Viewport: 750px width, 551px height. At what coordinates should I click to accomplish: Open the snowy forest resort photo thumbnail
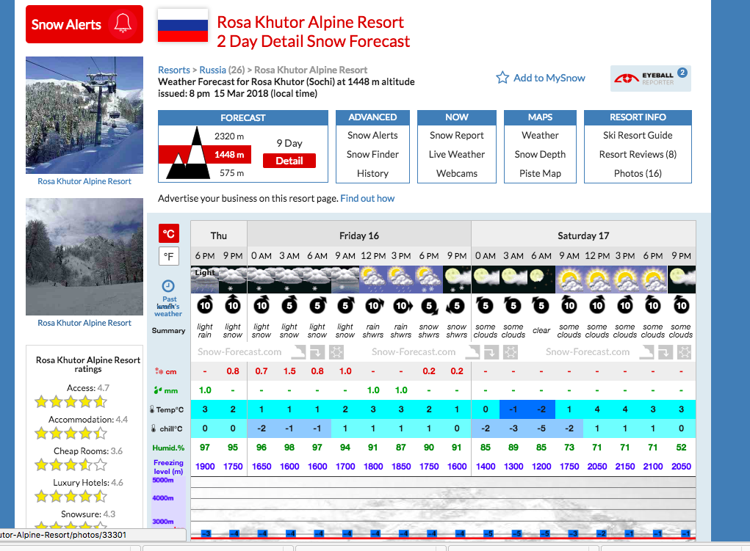coord(84,257)
